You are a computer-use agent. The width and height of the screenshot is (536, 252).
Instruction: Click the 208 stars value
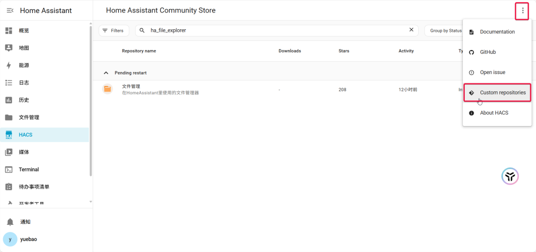(x=342, y=90)
